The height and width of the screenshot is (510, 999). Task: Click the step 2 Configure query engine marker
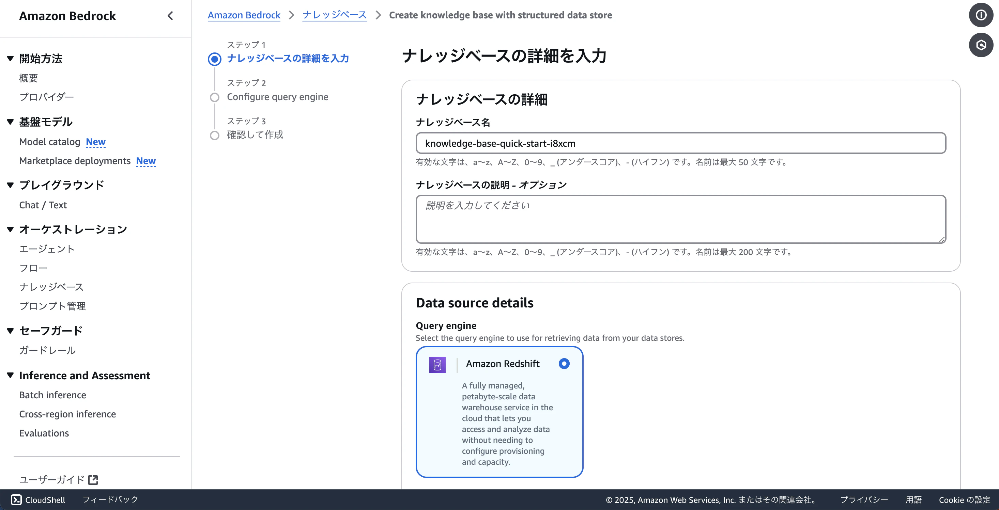214,97
